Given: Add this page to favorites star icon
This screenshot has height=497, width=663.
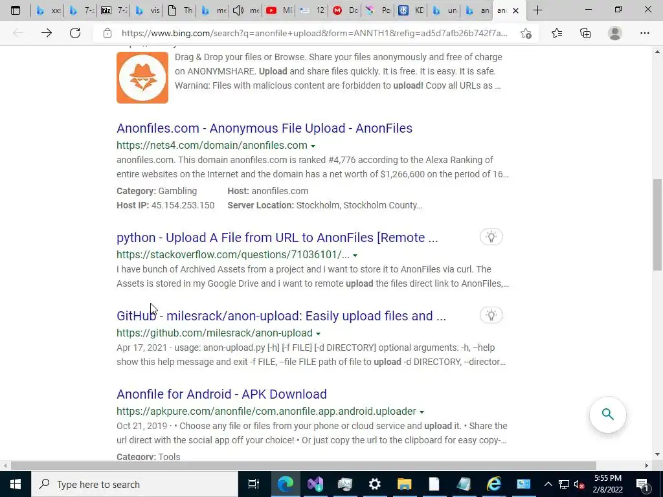Looking at the screenshot, I should point(526,33).
